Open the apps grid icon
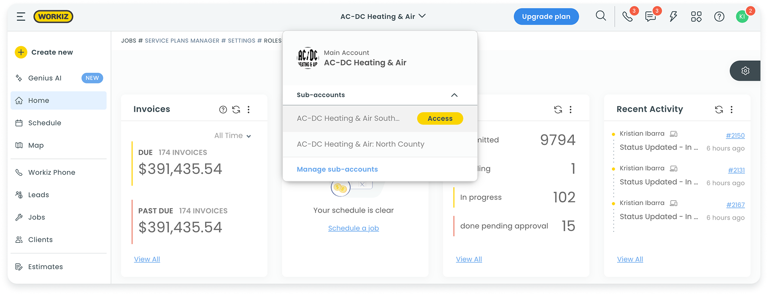Screen dimensions: 768x295 point(696,17)
